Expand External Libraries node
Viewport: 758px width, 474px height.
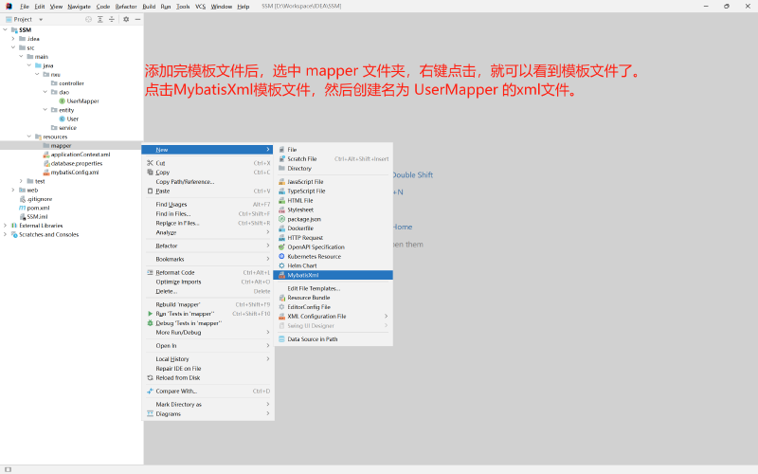(6, 226)
